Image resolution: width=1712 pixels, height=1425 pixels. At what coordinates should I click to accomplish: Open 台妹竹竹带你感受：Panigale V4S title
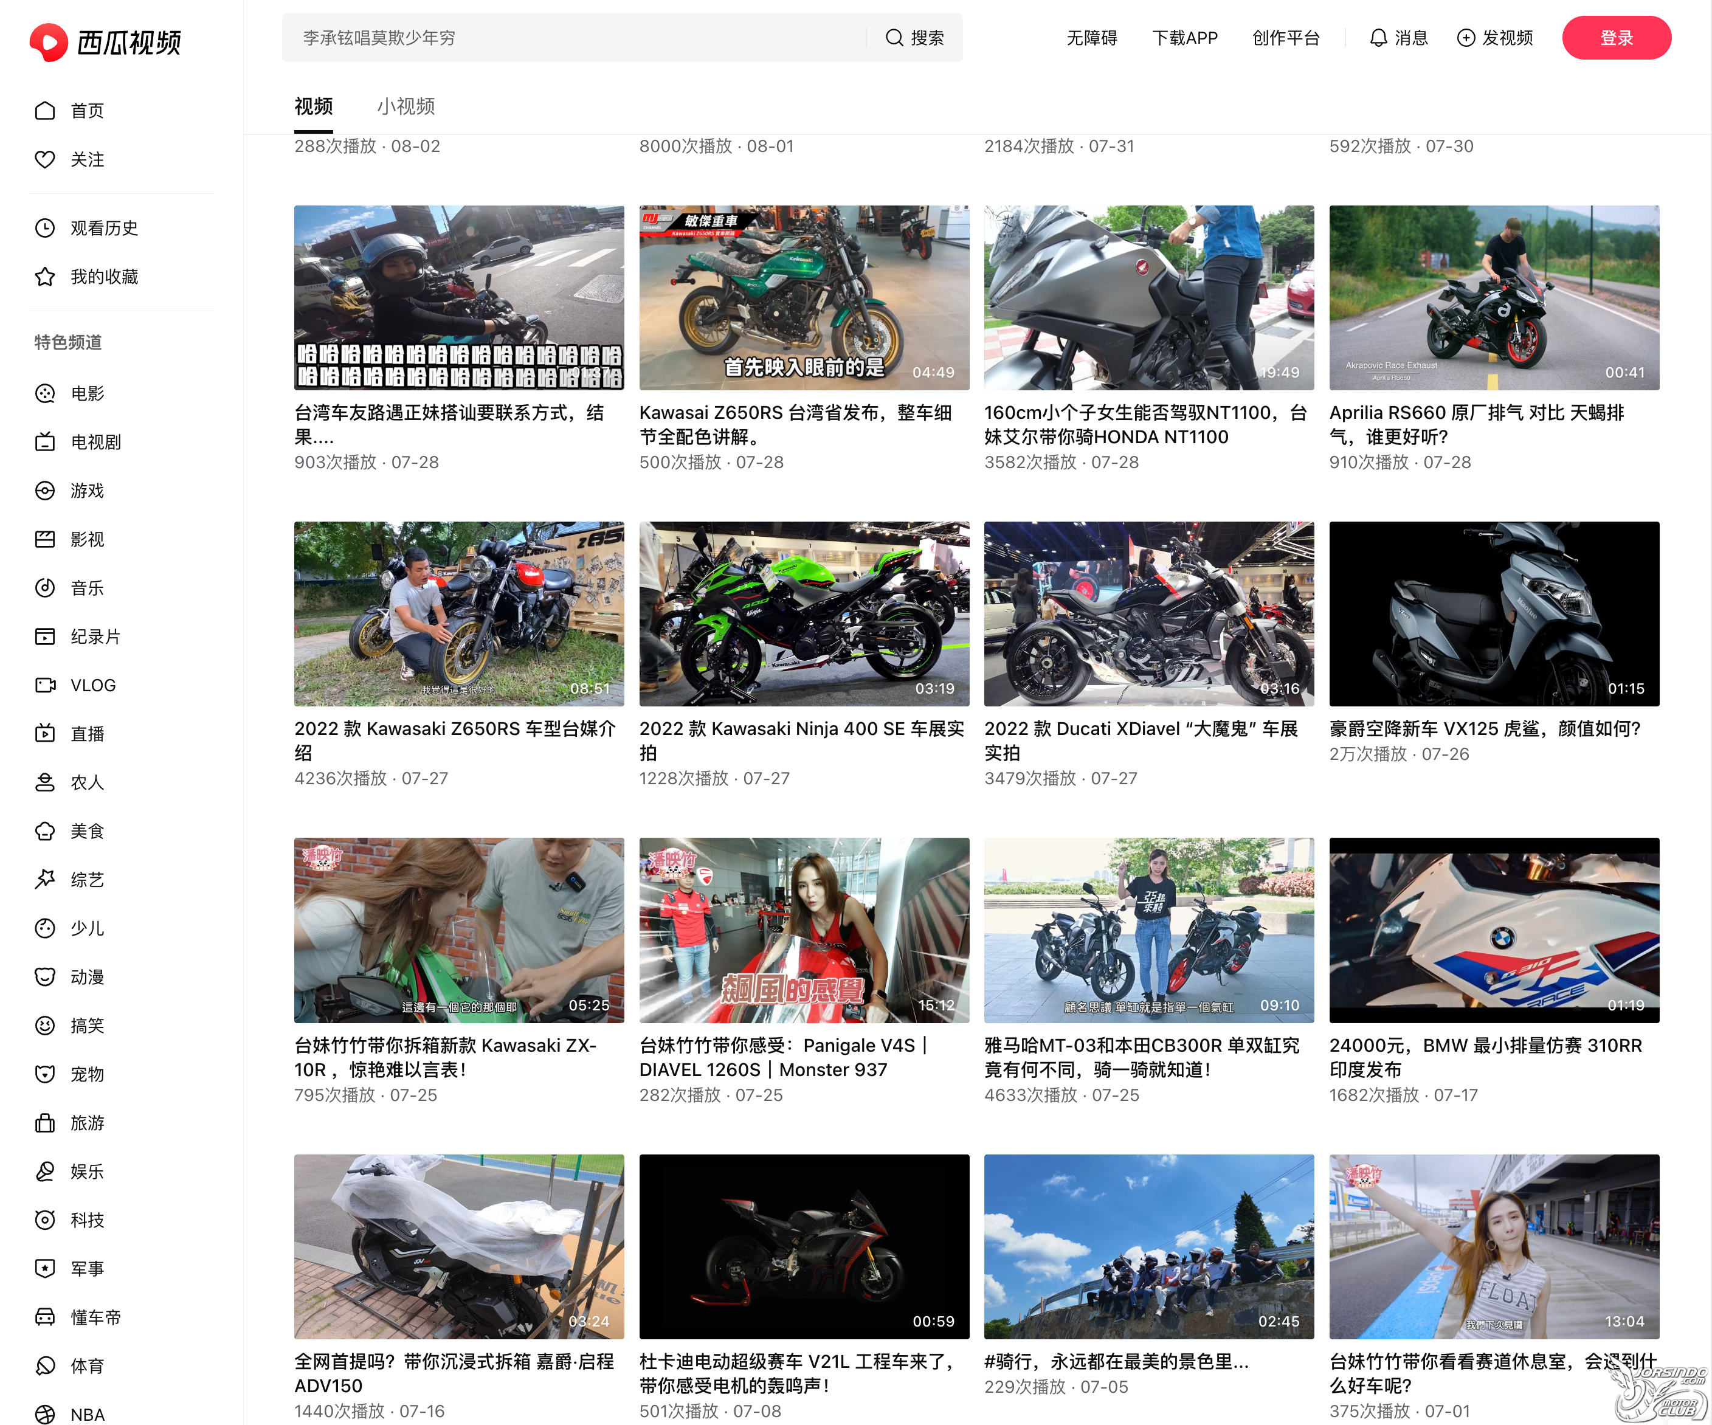(x=784, y=1057)
